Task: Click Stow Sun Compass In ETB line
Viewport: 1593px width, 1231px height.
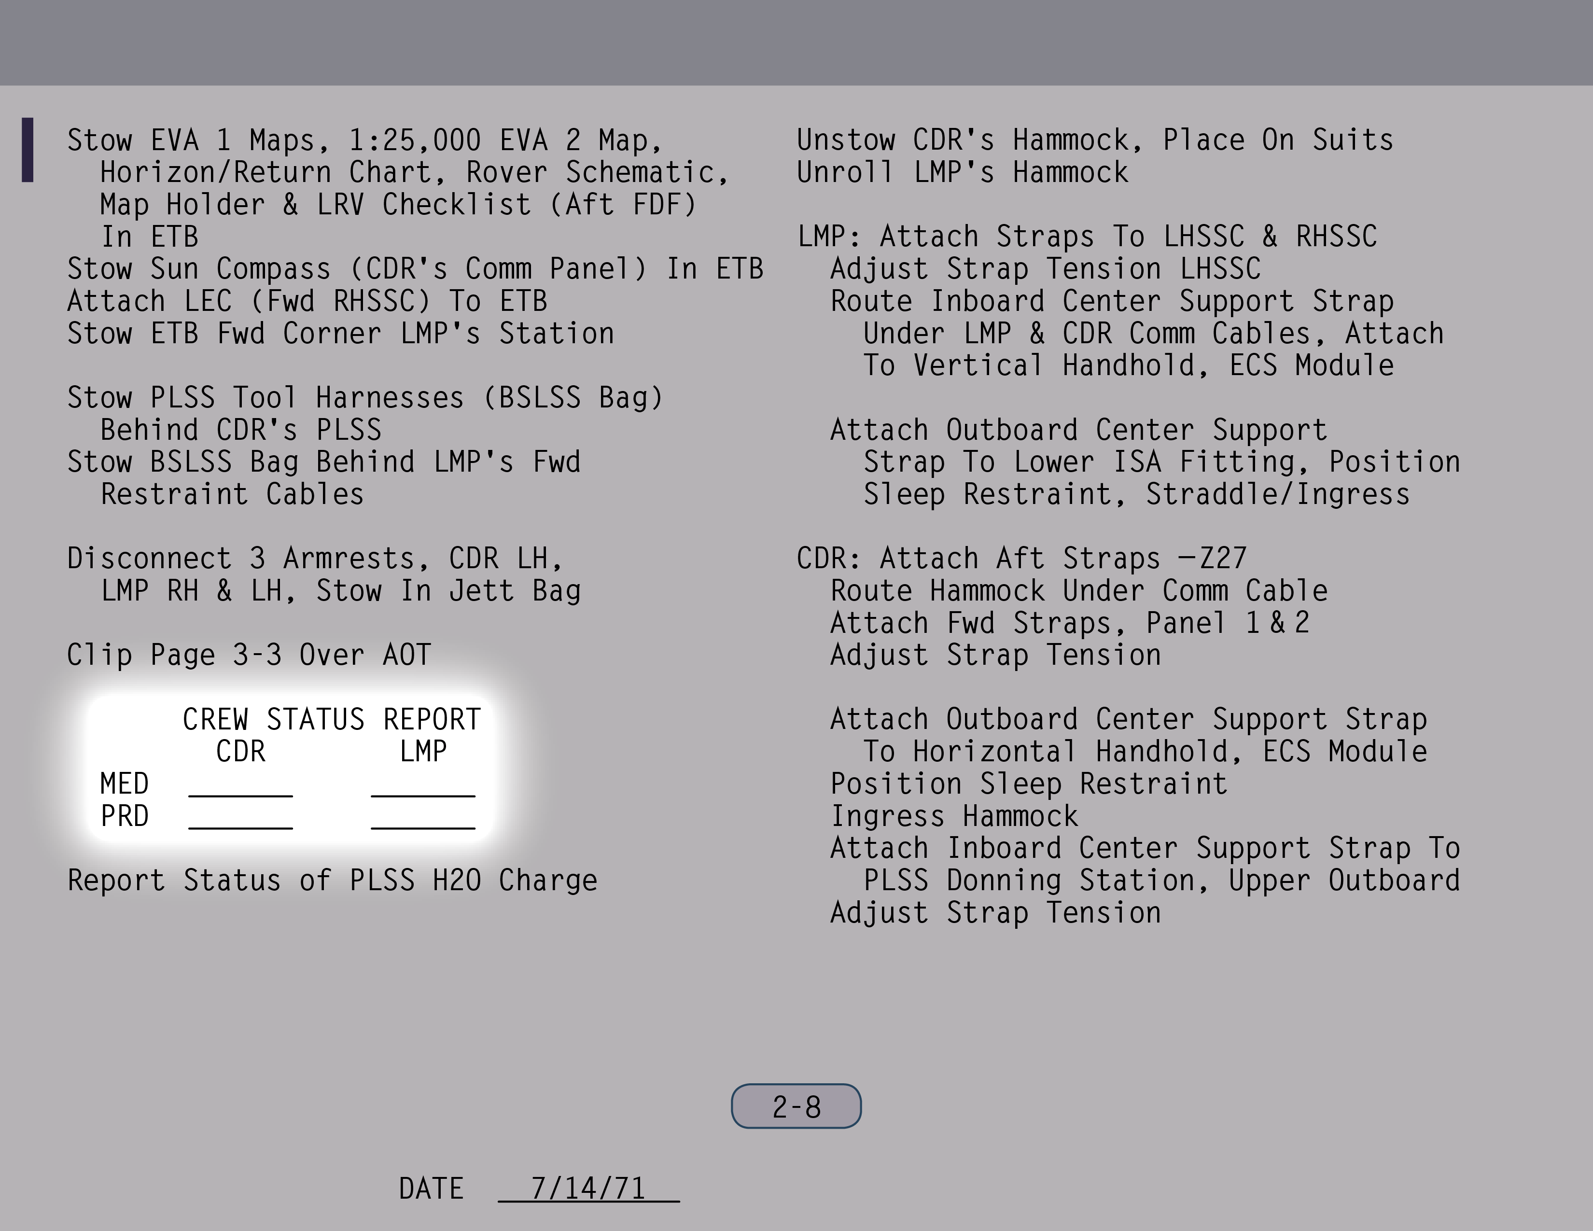Action: (x=414, y=269)
